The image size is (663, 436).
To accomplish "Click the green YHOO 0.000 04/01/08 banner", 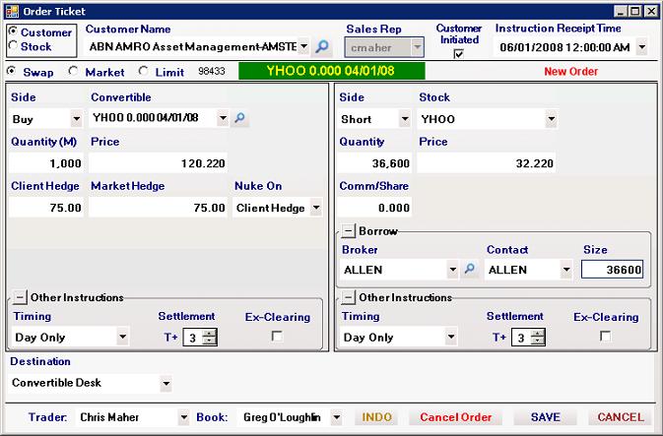I will coord(331,71).
